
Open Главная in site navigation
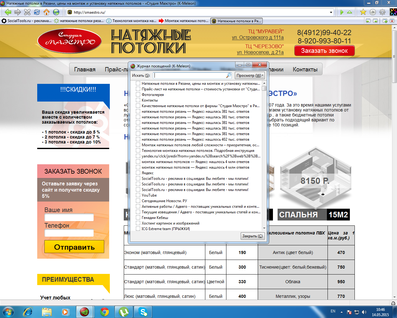(85, 70)
